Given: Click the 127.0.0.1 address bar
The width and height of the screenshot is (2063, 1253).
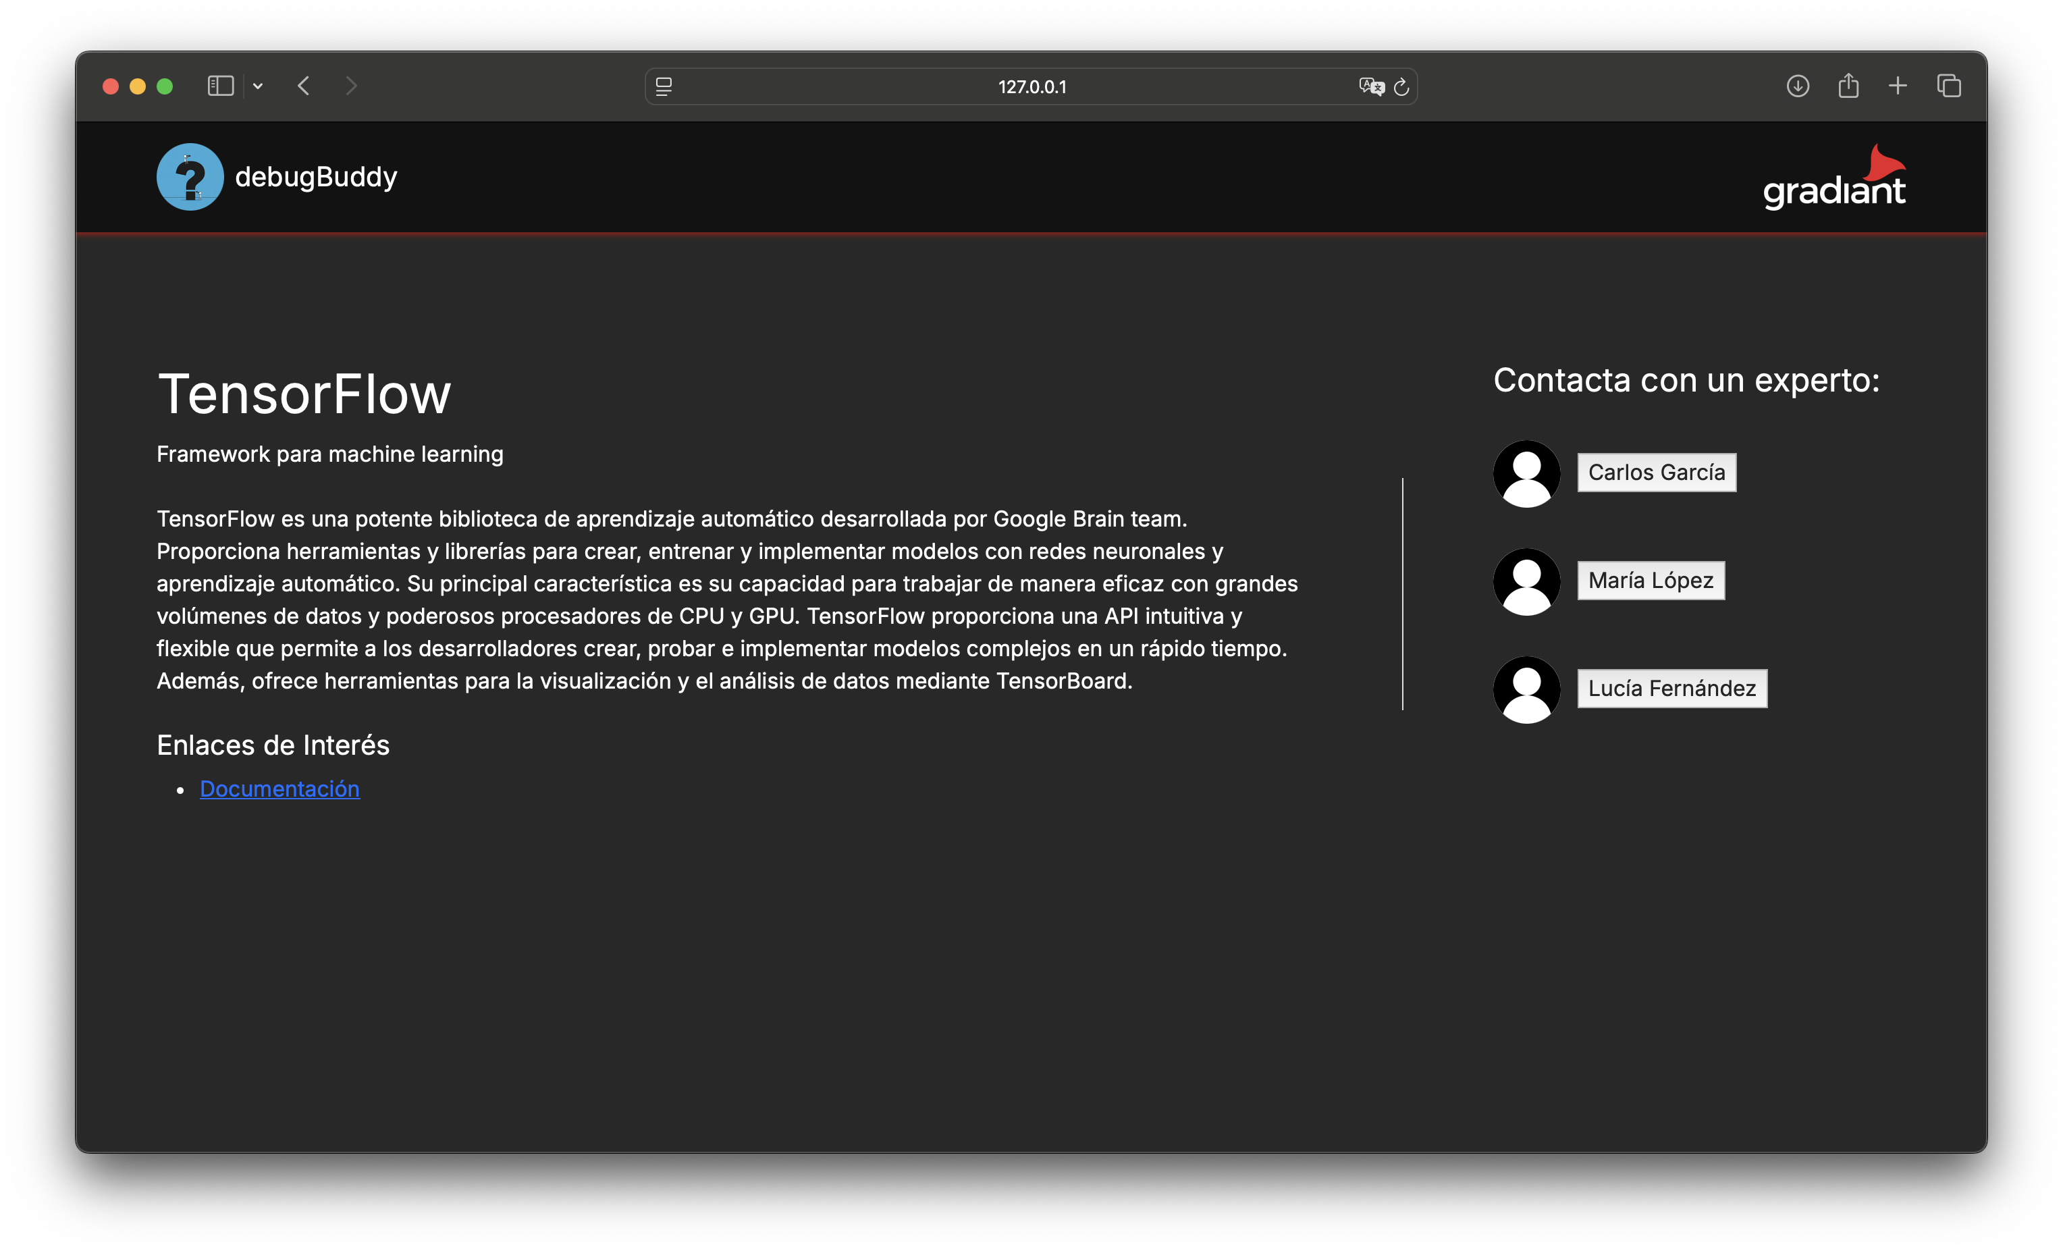Looking at the screenshot, I should (1031, 86).
